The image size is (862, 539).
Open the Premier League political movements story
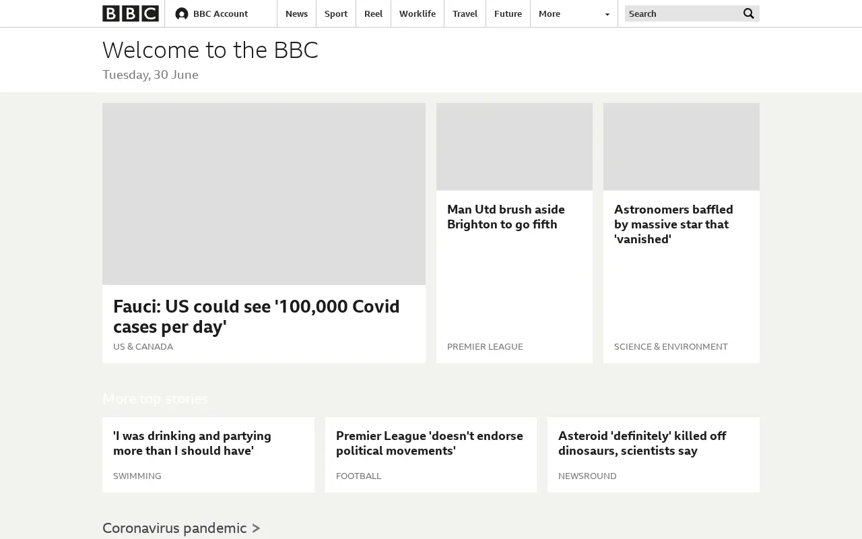430,443
